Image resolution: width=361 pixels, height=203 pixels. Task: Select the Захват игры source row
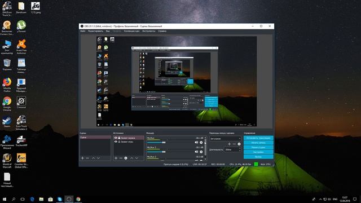(x=129, y=142)
